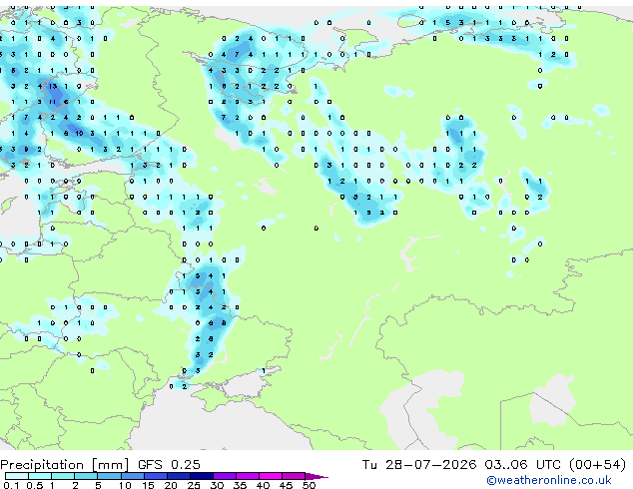
Task: Click the 1–2 mm legend color swatch
Action: tap(63, 476)
